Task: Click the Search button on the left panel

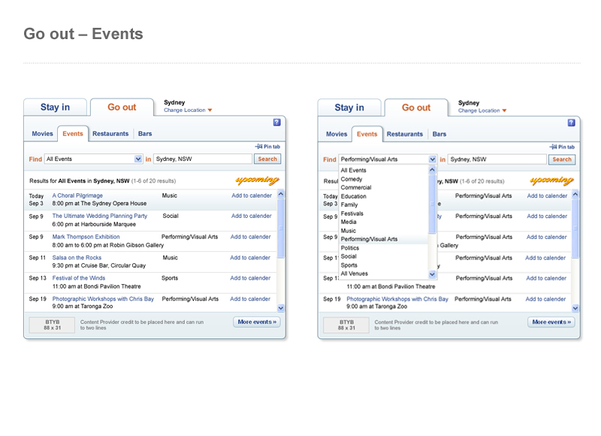Action: click(x=267, y=159)
